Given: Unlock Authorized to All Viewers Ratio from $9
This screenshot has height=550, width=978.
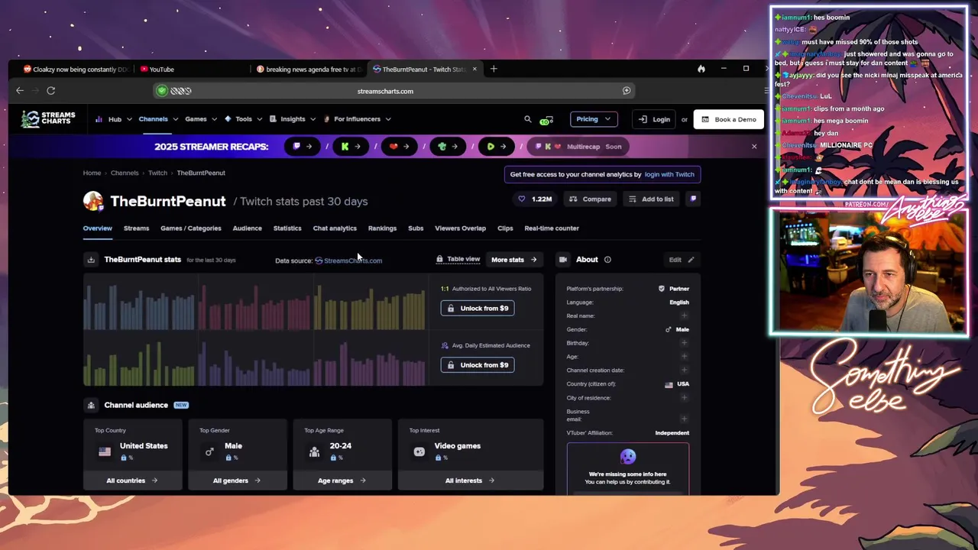Looking at the screenshot, I should point(478,308).
